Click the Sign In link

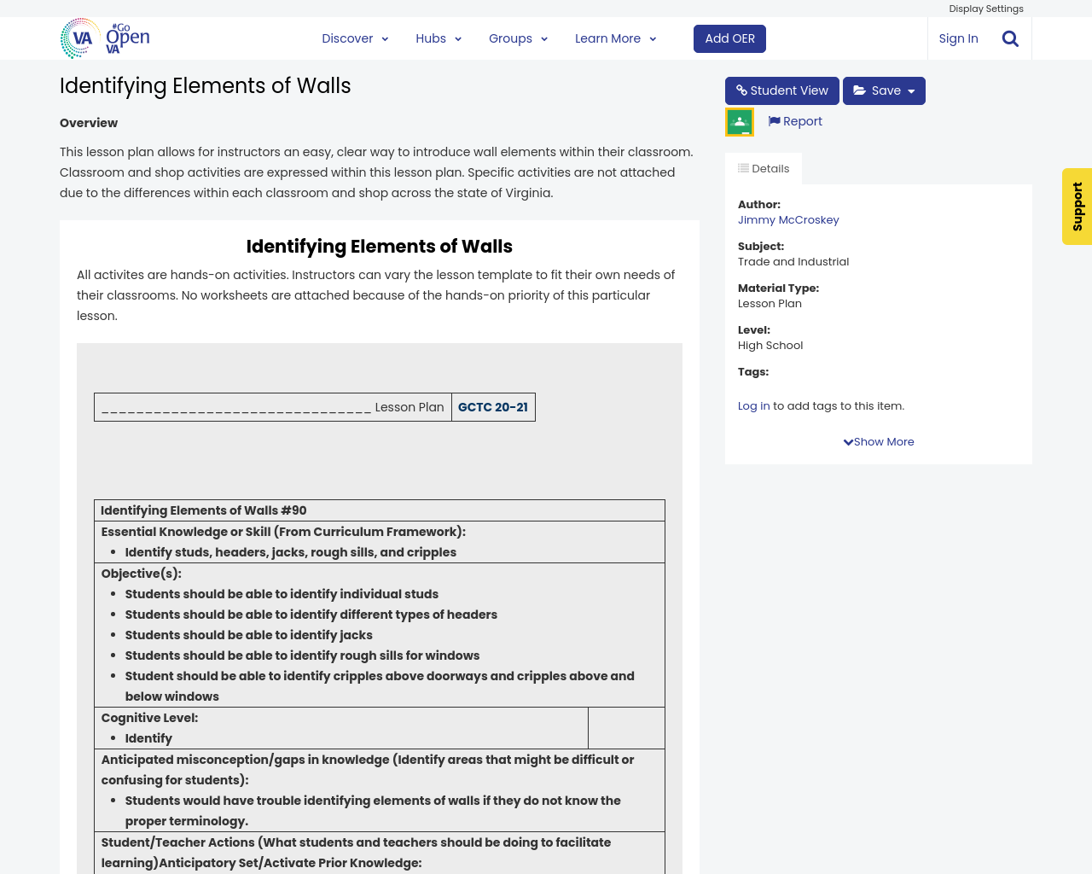click(958, 38)
